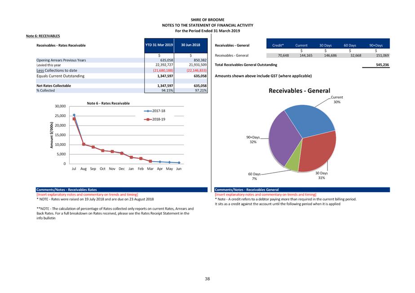Click the total outstanding value 545,236
415x293 pixels.
pos(381,65)
